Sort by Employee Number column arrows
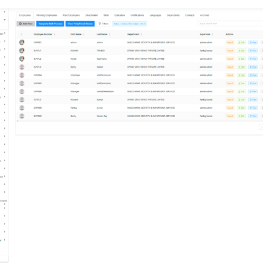 (x=55, y=34)
